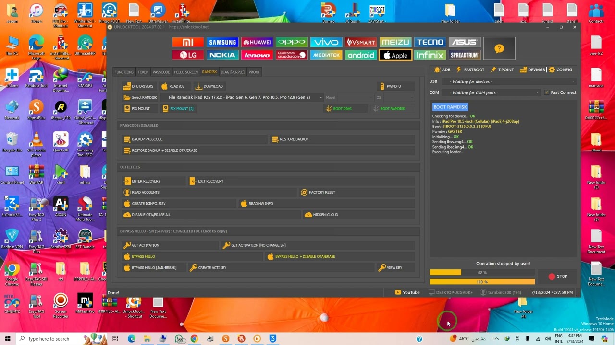The width and height of the screenshot is (615, 345).
Task: Click the serial number copy text
Action: tap(173, 231)
